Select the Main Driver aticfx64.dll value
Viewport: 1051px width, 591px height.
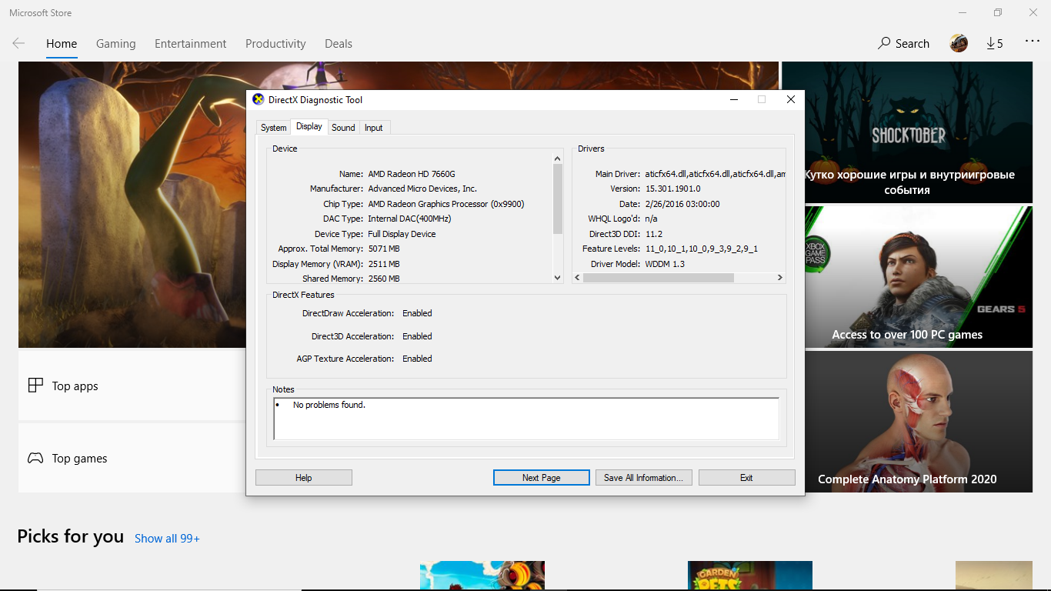point(715,174)
